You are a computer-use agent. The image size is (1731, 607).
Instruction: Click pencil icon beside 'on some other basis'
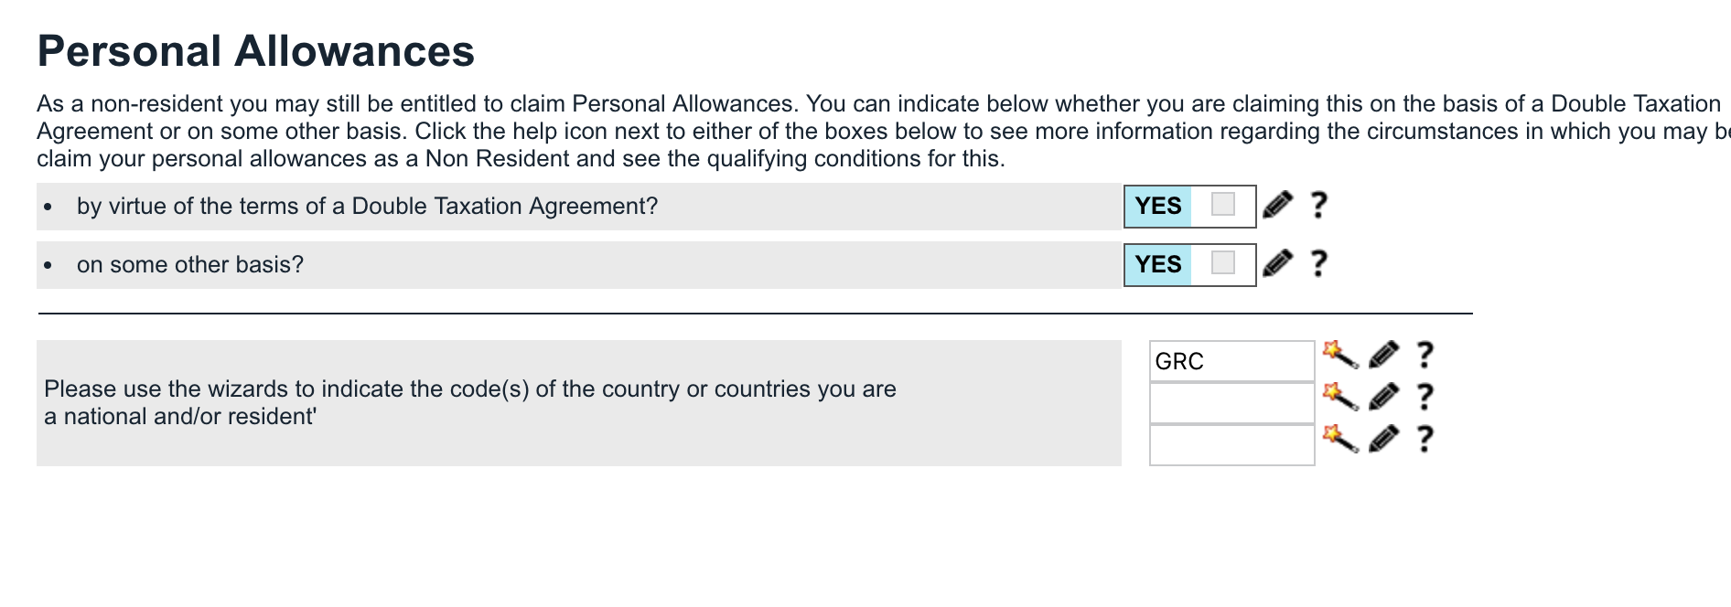pyautogui.click(x=1277, y=263)
